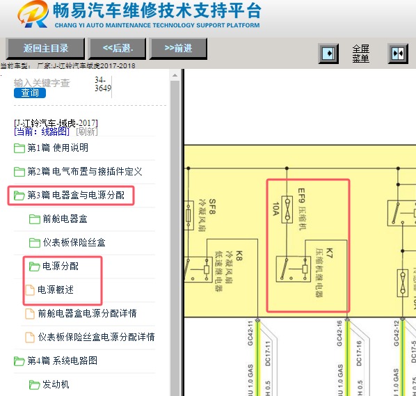Click the keyword search input field

click(x=42, y=83)
